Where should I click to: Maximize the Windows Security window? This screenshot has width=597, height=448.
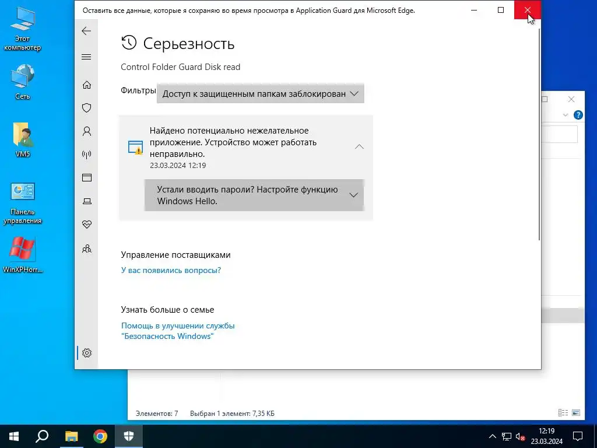tap(501, 10)
